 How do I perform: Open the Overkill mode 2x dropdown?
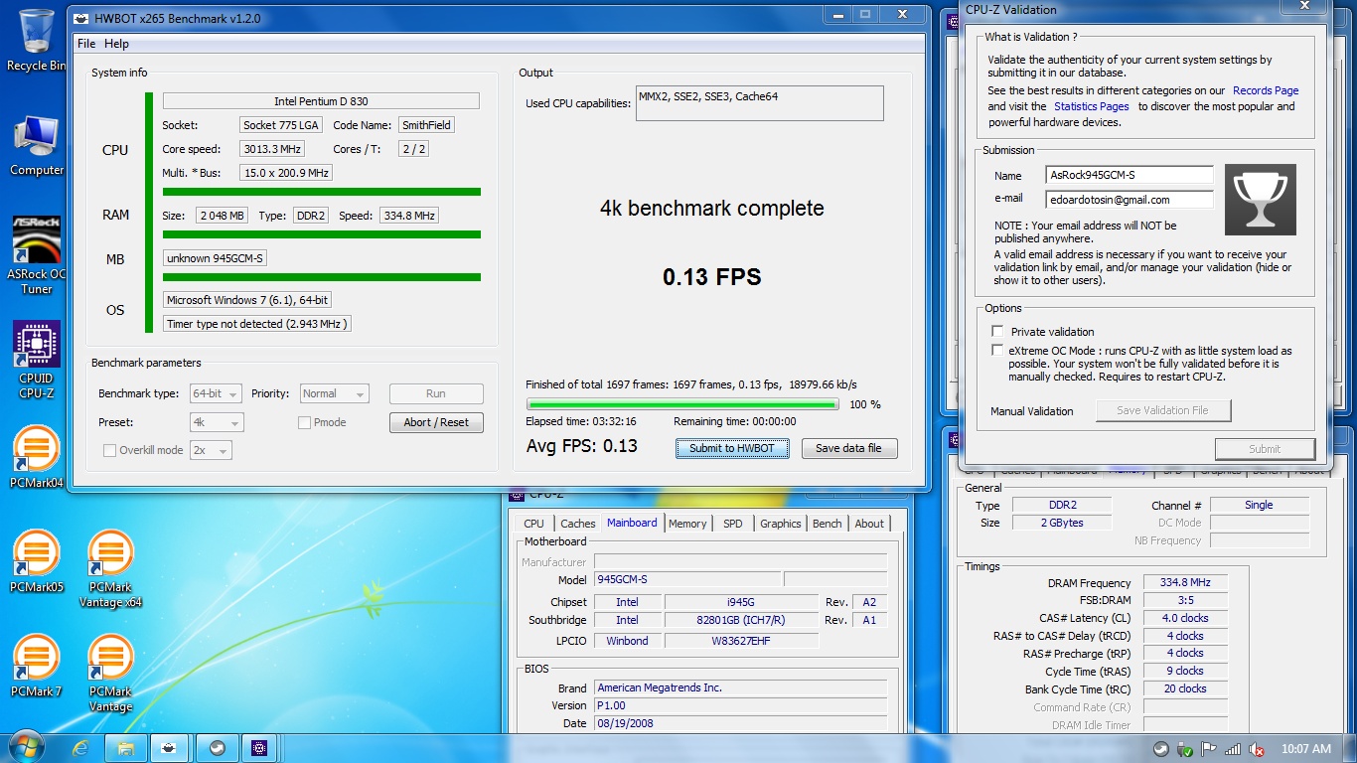click(210, 450)
